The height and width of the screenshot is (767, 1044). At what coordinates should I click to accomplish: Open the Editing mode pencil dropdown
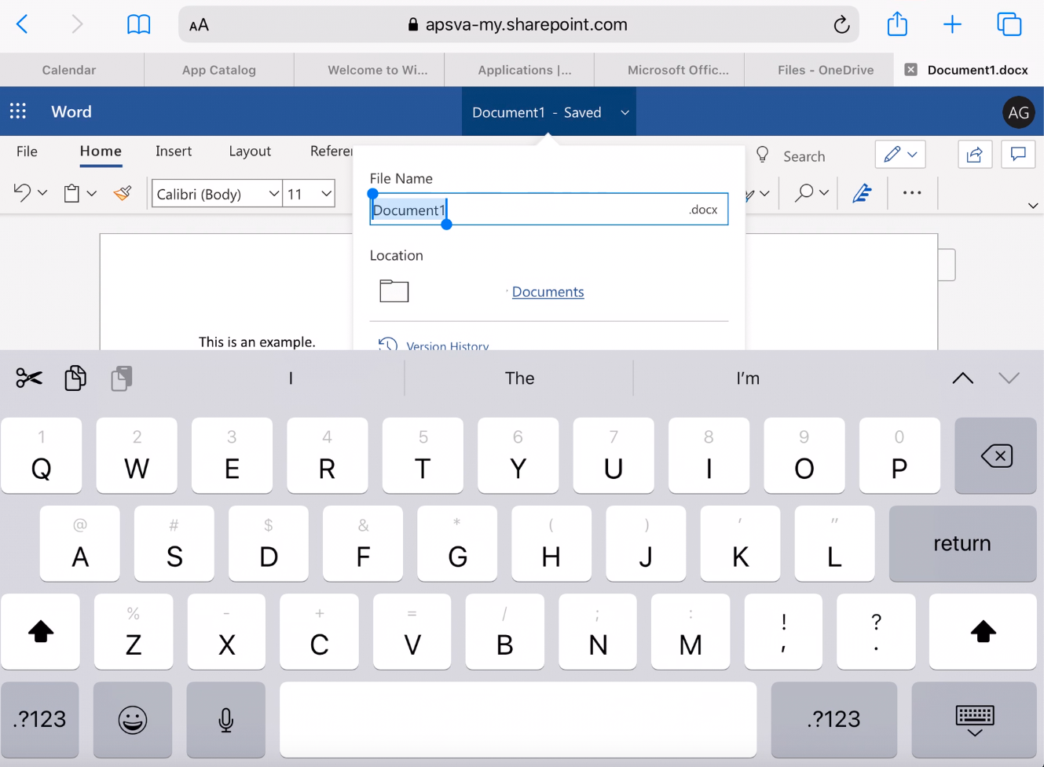click(x=900, y=155)
